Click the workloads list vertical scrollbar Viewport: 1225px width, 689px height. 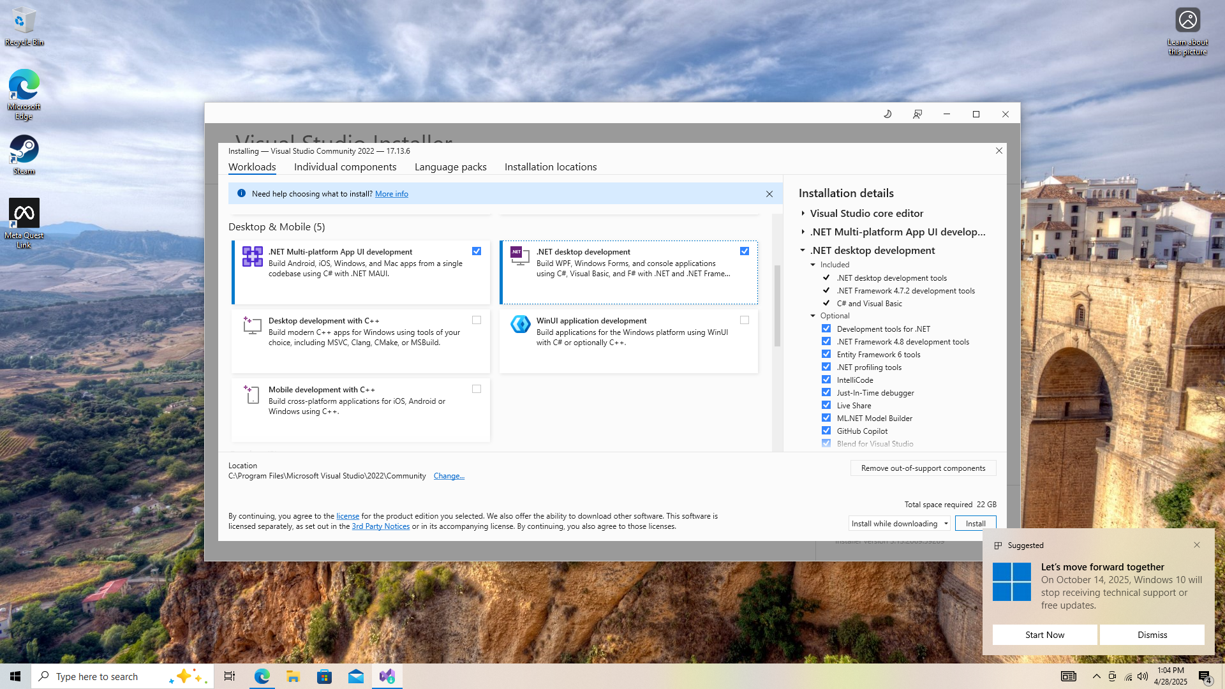(777, 306)
